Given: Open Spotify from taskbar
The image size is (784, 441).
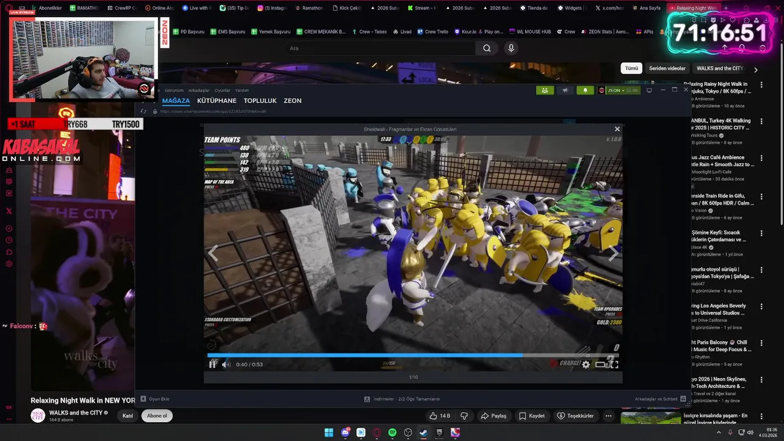Looking at the screenshot, I should point(392,432).
